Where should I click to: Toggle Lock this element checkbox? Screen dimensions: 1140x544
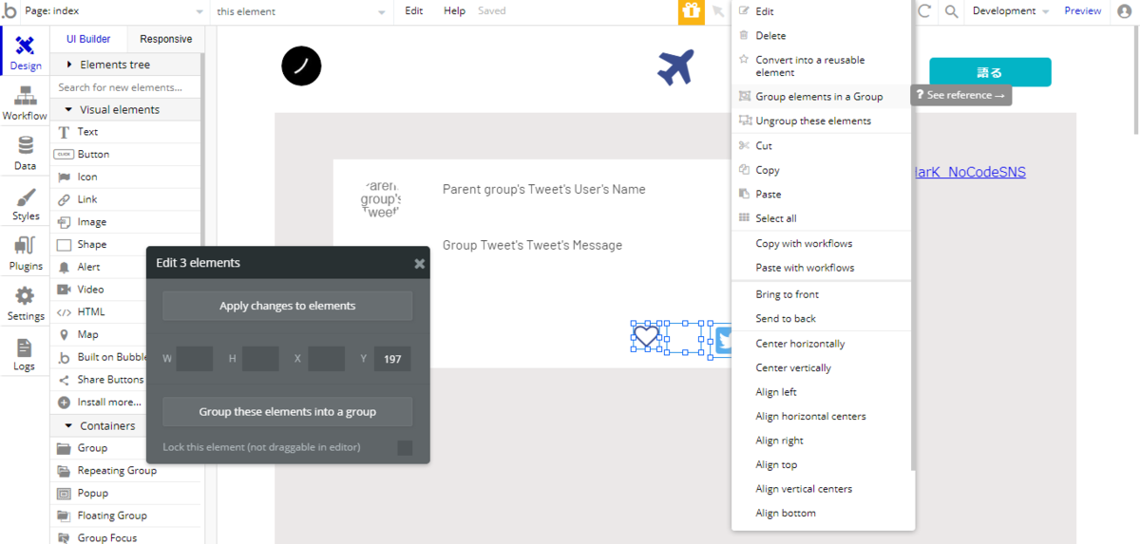coord(405,447)
